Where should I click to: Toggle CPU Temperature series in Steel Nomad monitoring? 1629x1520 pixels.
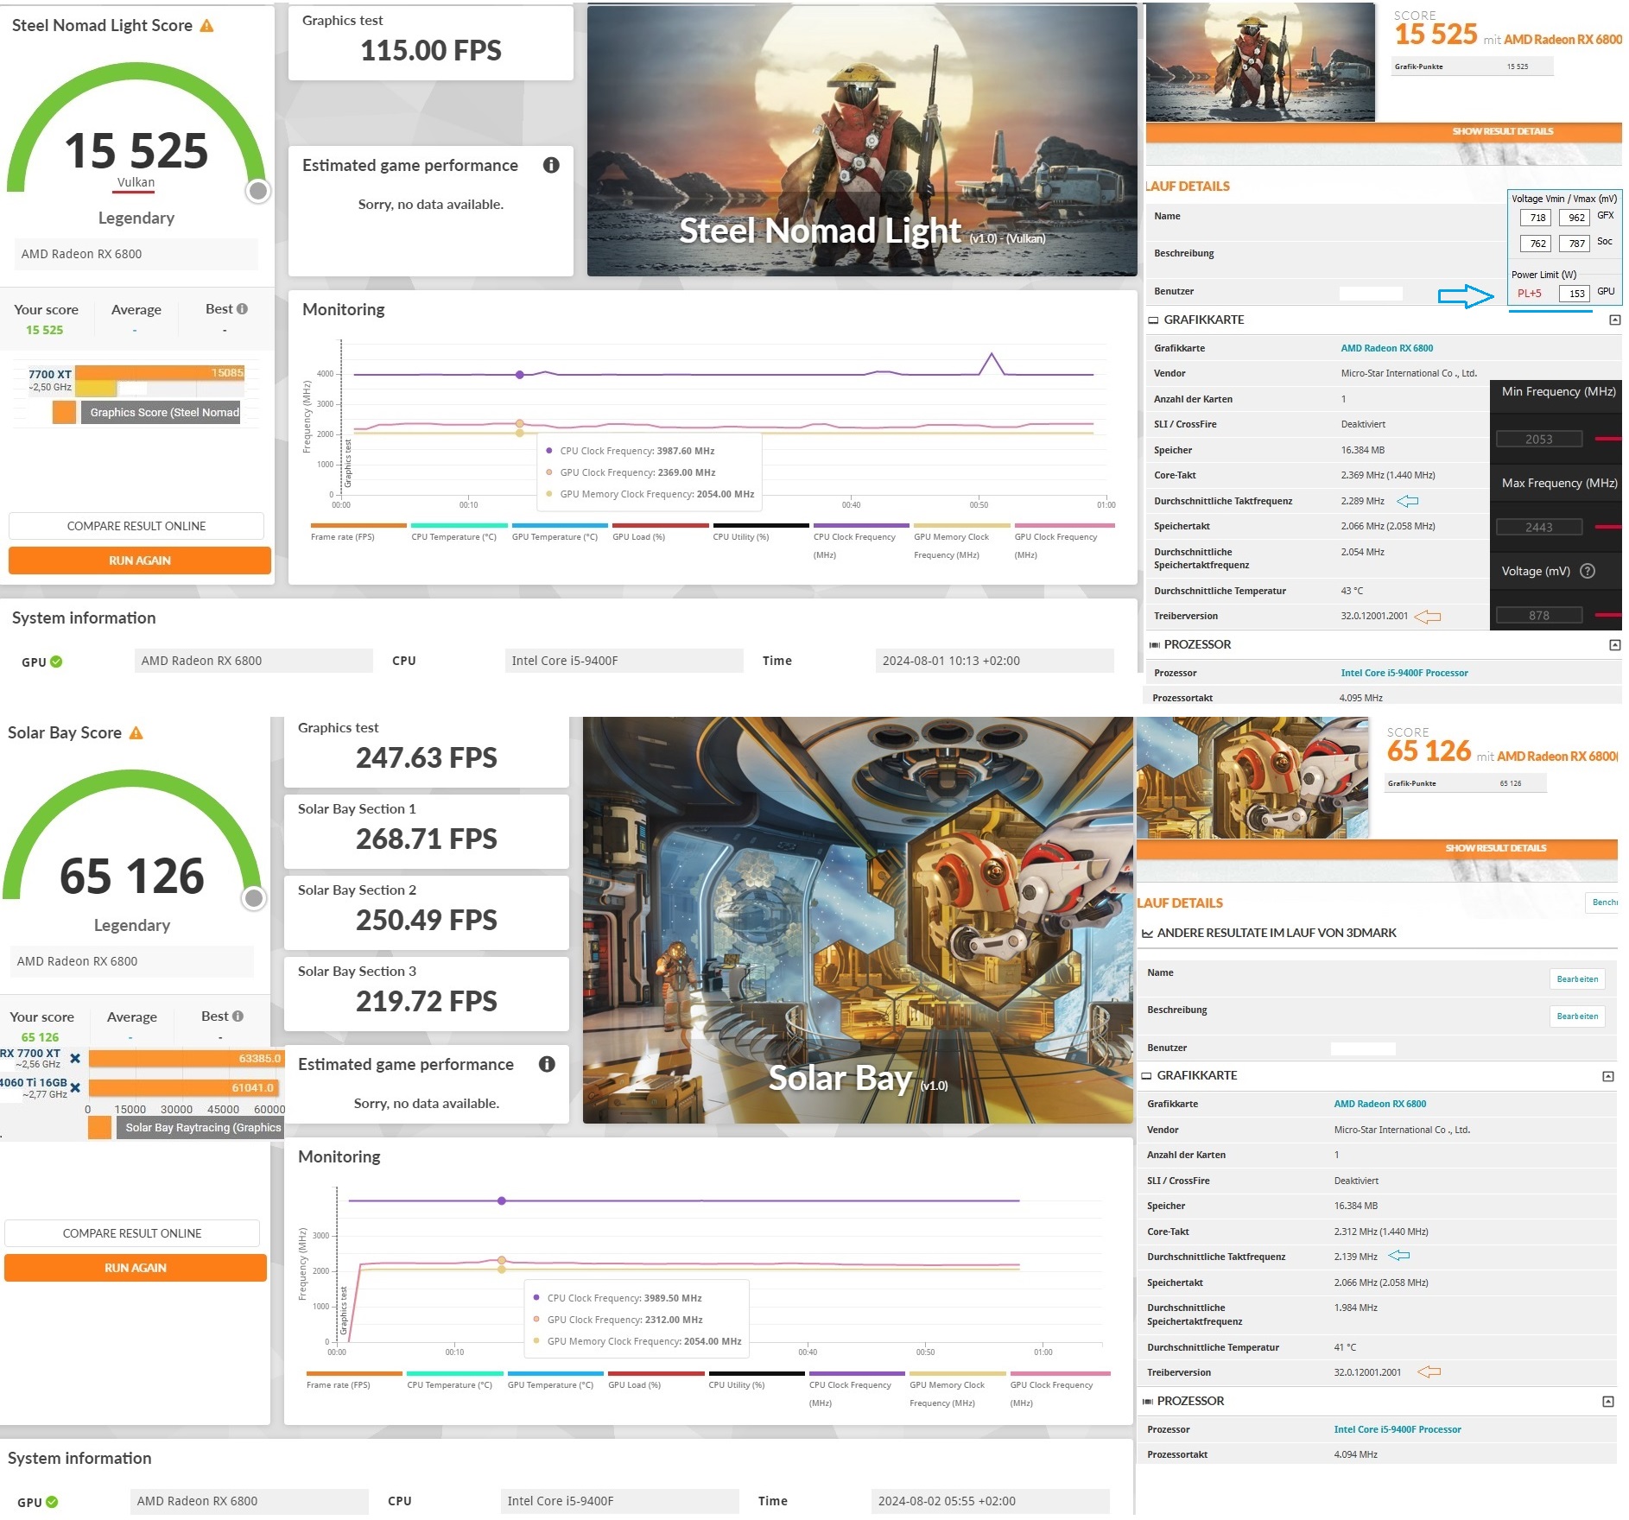(459, 532)
